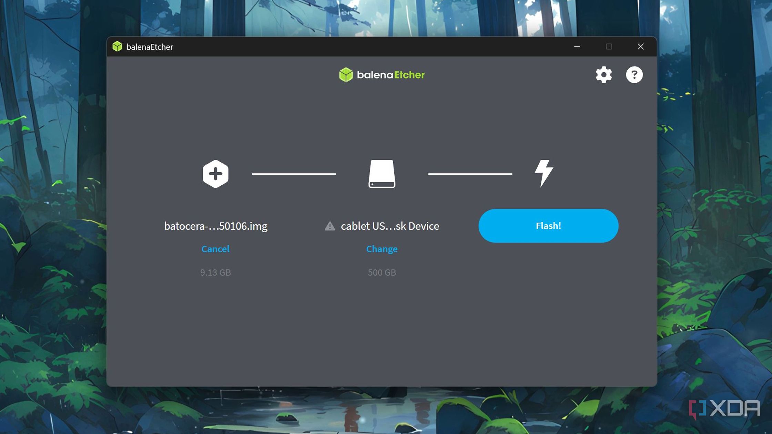
Task: Click the 500 GB drive size text
Action: pos(382,272)
